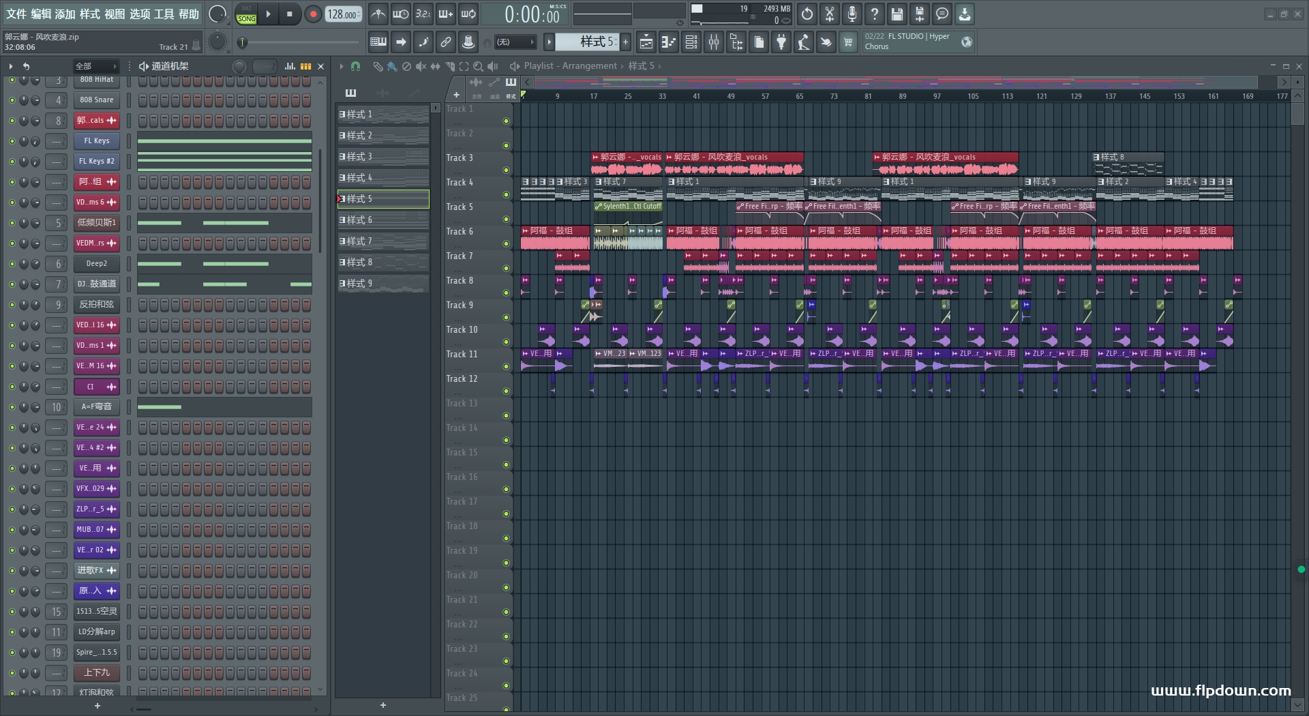Screen dimensions: 1309x716
Task: Open the Browser view icon
Action: pos(736,42)
